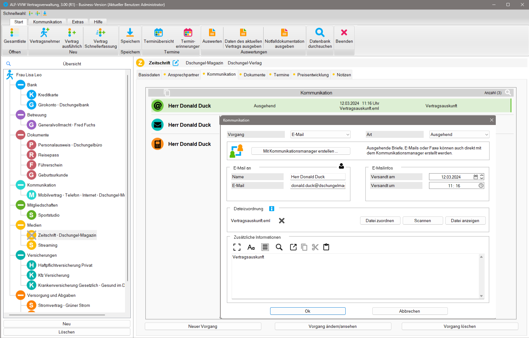This screenshot has height=338, width=529.
Task: Click the edit pencil icon next to Zeitschrift
Action: point(176,63)
